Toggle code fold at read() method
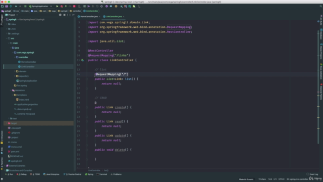Viewport: 323px width, 182px height. coord(87,121)
